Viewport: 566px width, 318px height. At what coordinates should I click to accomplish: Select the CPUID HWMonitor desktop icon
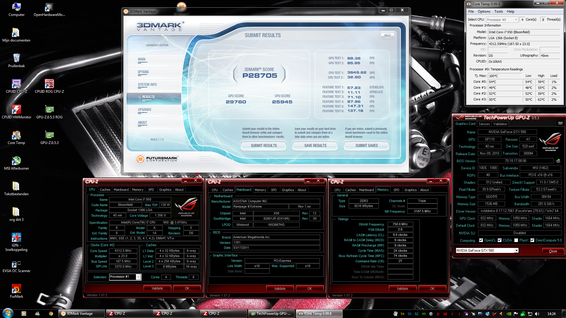click(x=16, y=112)
